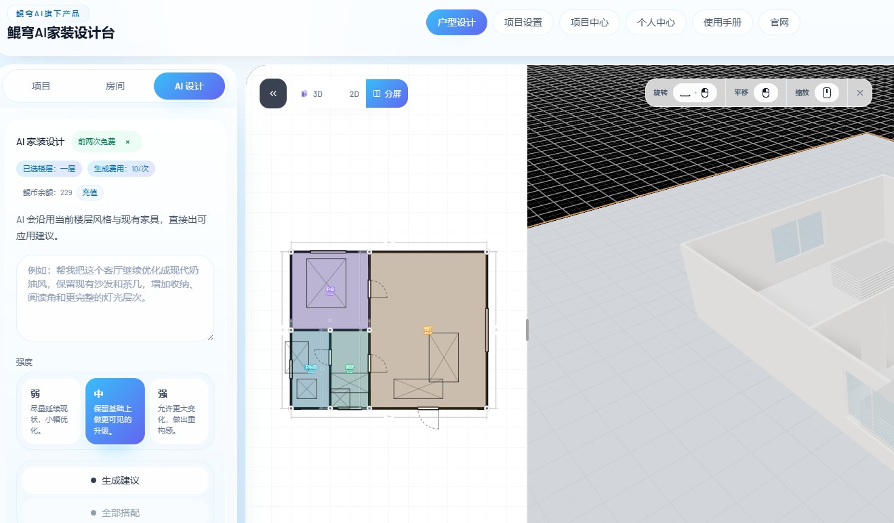Click the 鲲穹AI家装设计台 title
894x523 pixels.
coord(61,33)
